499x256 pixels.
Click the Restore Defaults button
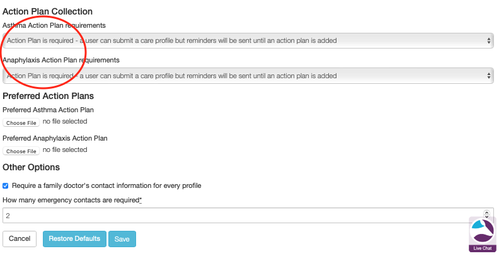(74, 239)
